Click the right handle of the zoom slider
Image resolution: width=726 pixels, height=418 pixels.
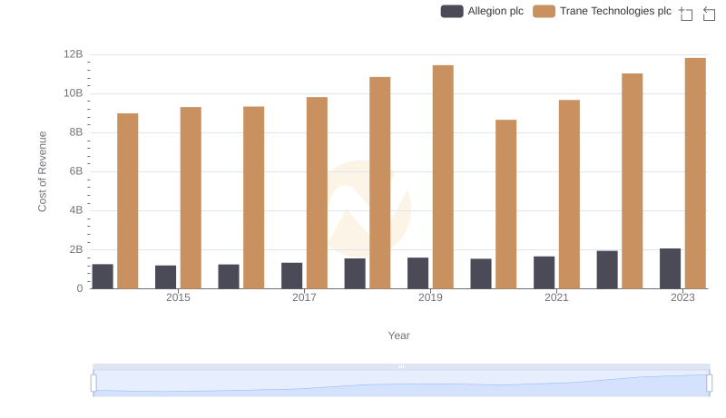pos(709,384)
